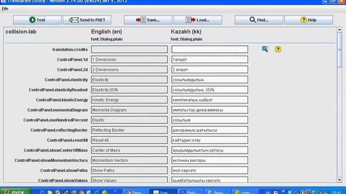
Task: Click 'font: Dialog.plain' under Kazakh heading
Action: tap(187, 39)
